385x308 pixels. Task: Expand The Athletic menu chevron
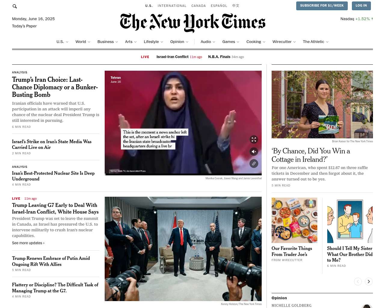(x=327, y=42)
